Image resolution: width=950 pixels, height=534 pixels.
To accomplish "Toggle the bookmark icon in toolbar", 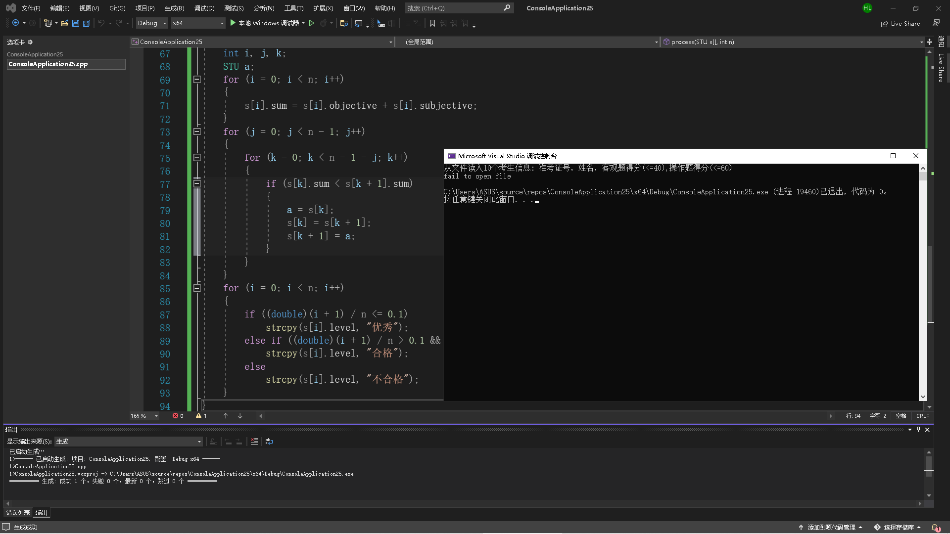I will coord(432,23).
